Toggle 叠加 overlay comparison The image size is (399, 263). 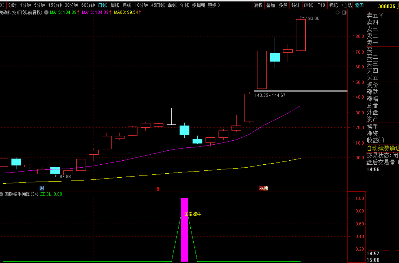[x=271, y=5]
